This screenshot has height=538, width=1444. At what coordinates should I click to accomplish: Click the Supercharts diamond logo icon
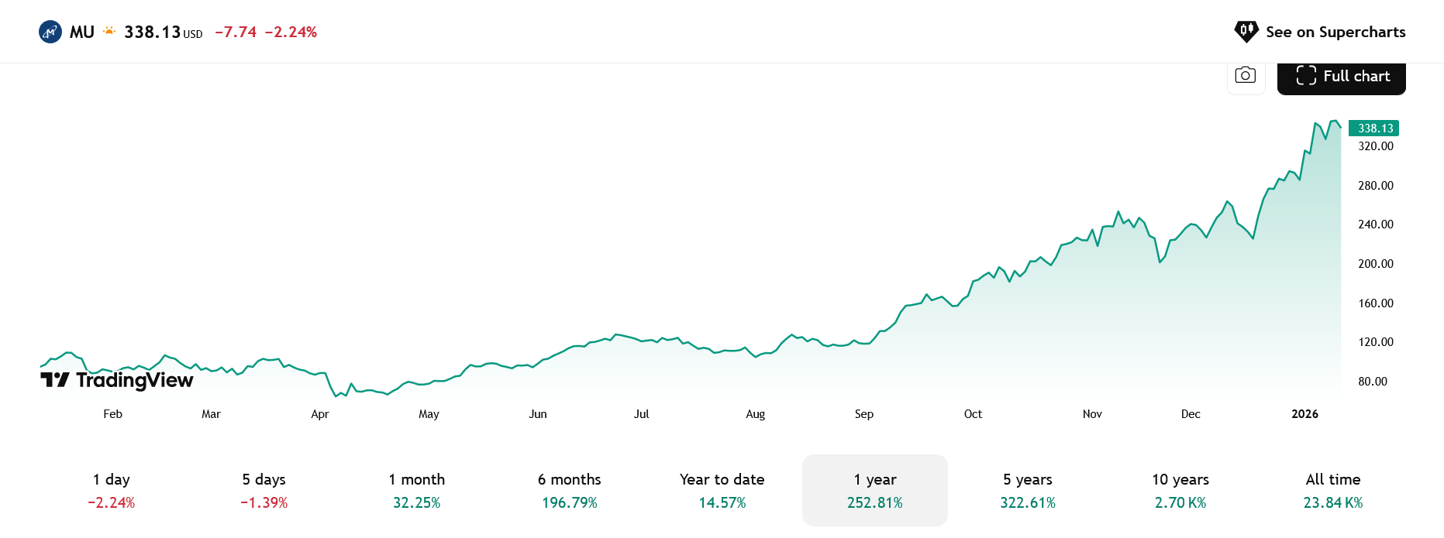[x=1246, y=32]
